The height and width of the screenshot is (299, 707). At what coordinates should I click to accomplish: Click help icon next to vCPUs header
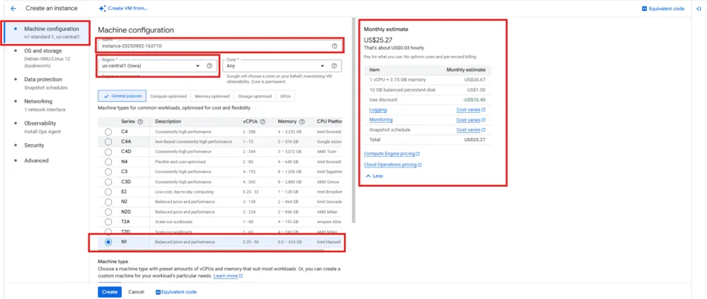[262, 121]
